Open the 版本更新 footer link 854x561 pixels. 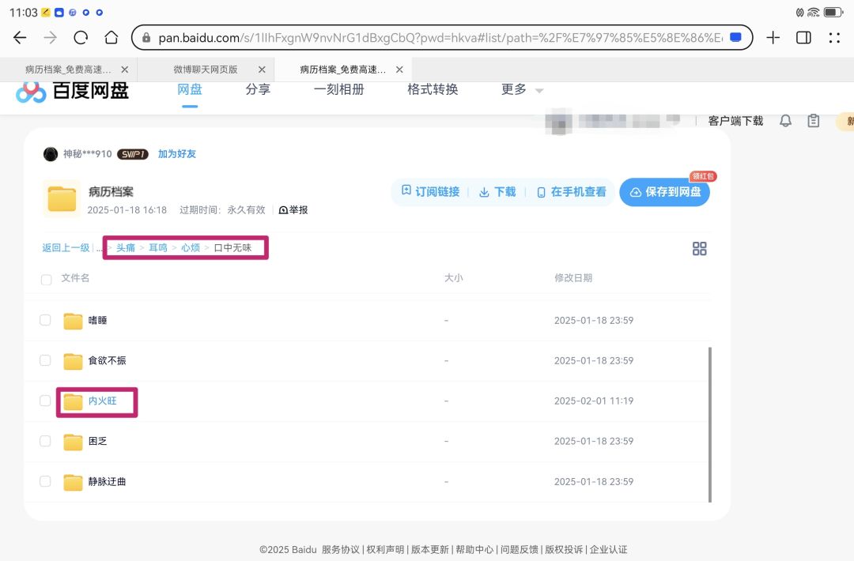[429, 550]
